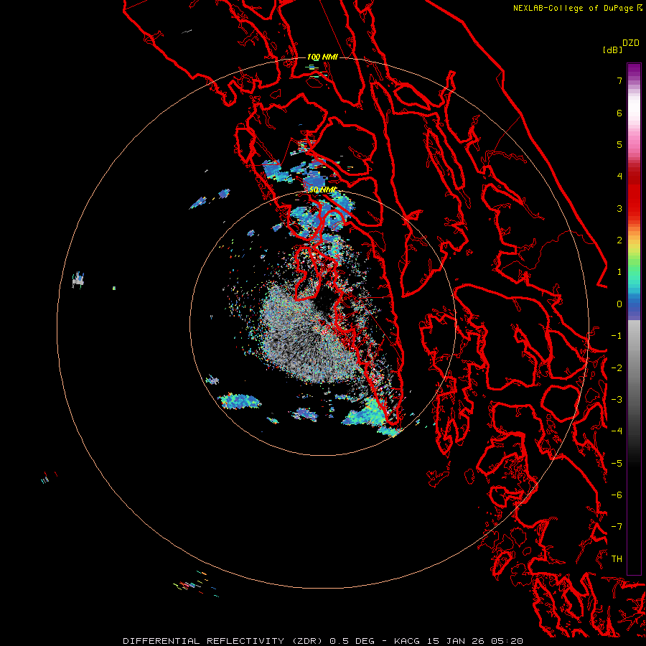Click the -4 value on the color scale
This screenshot has width=646, height=646.
(617, 431)
